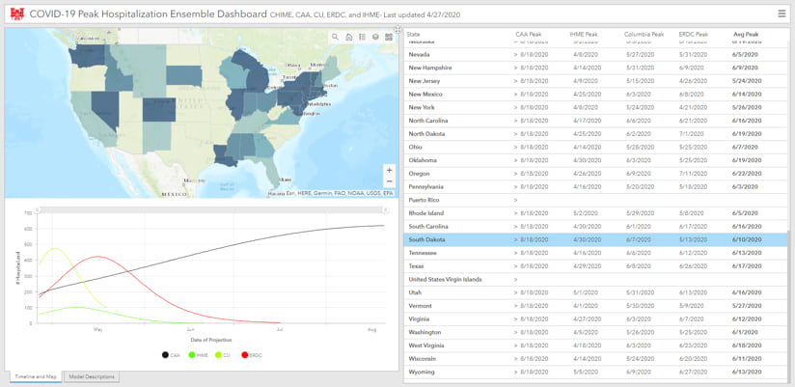Select the North Carolina row
Screen dimensions: 795x387
coord(595,121)
